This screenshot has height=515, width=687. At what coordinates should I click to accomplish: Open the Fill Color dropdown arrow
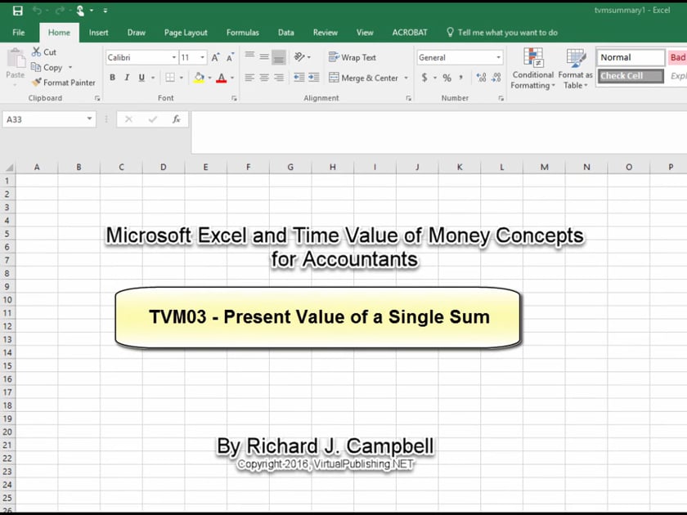[x=209, y=78]
